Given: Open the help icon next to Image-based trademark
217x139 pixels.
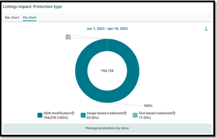Looking at the screenshot, I should pyautogui.click(x=125, y=113).
